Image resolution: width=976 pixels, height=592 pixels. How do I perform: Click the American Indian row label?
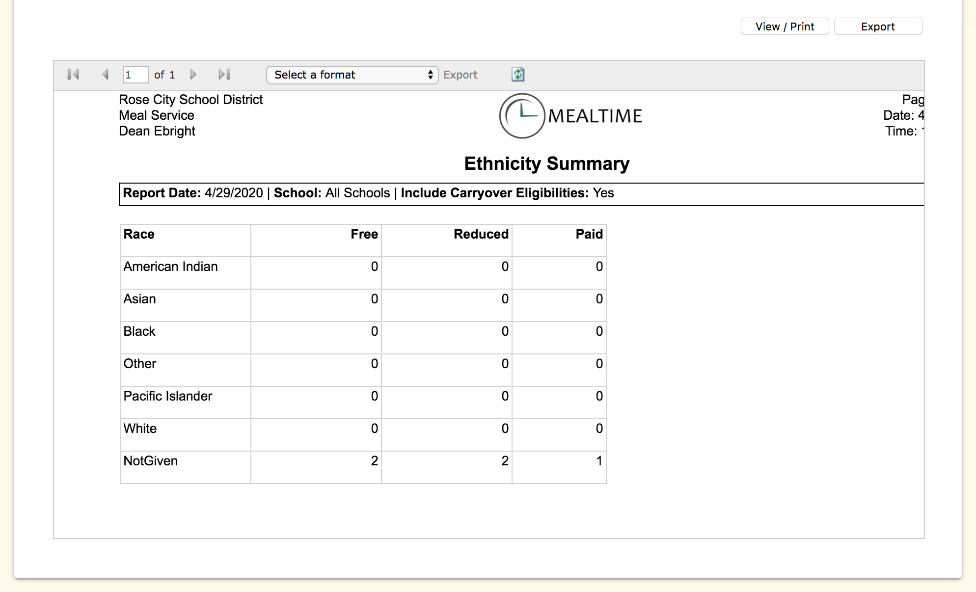(170, 267)
